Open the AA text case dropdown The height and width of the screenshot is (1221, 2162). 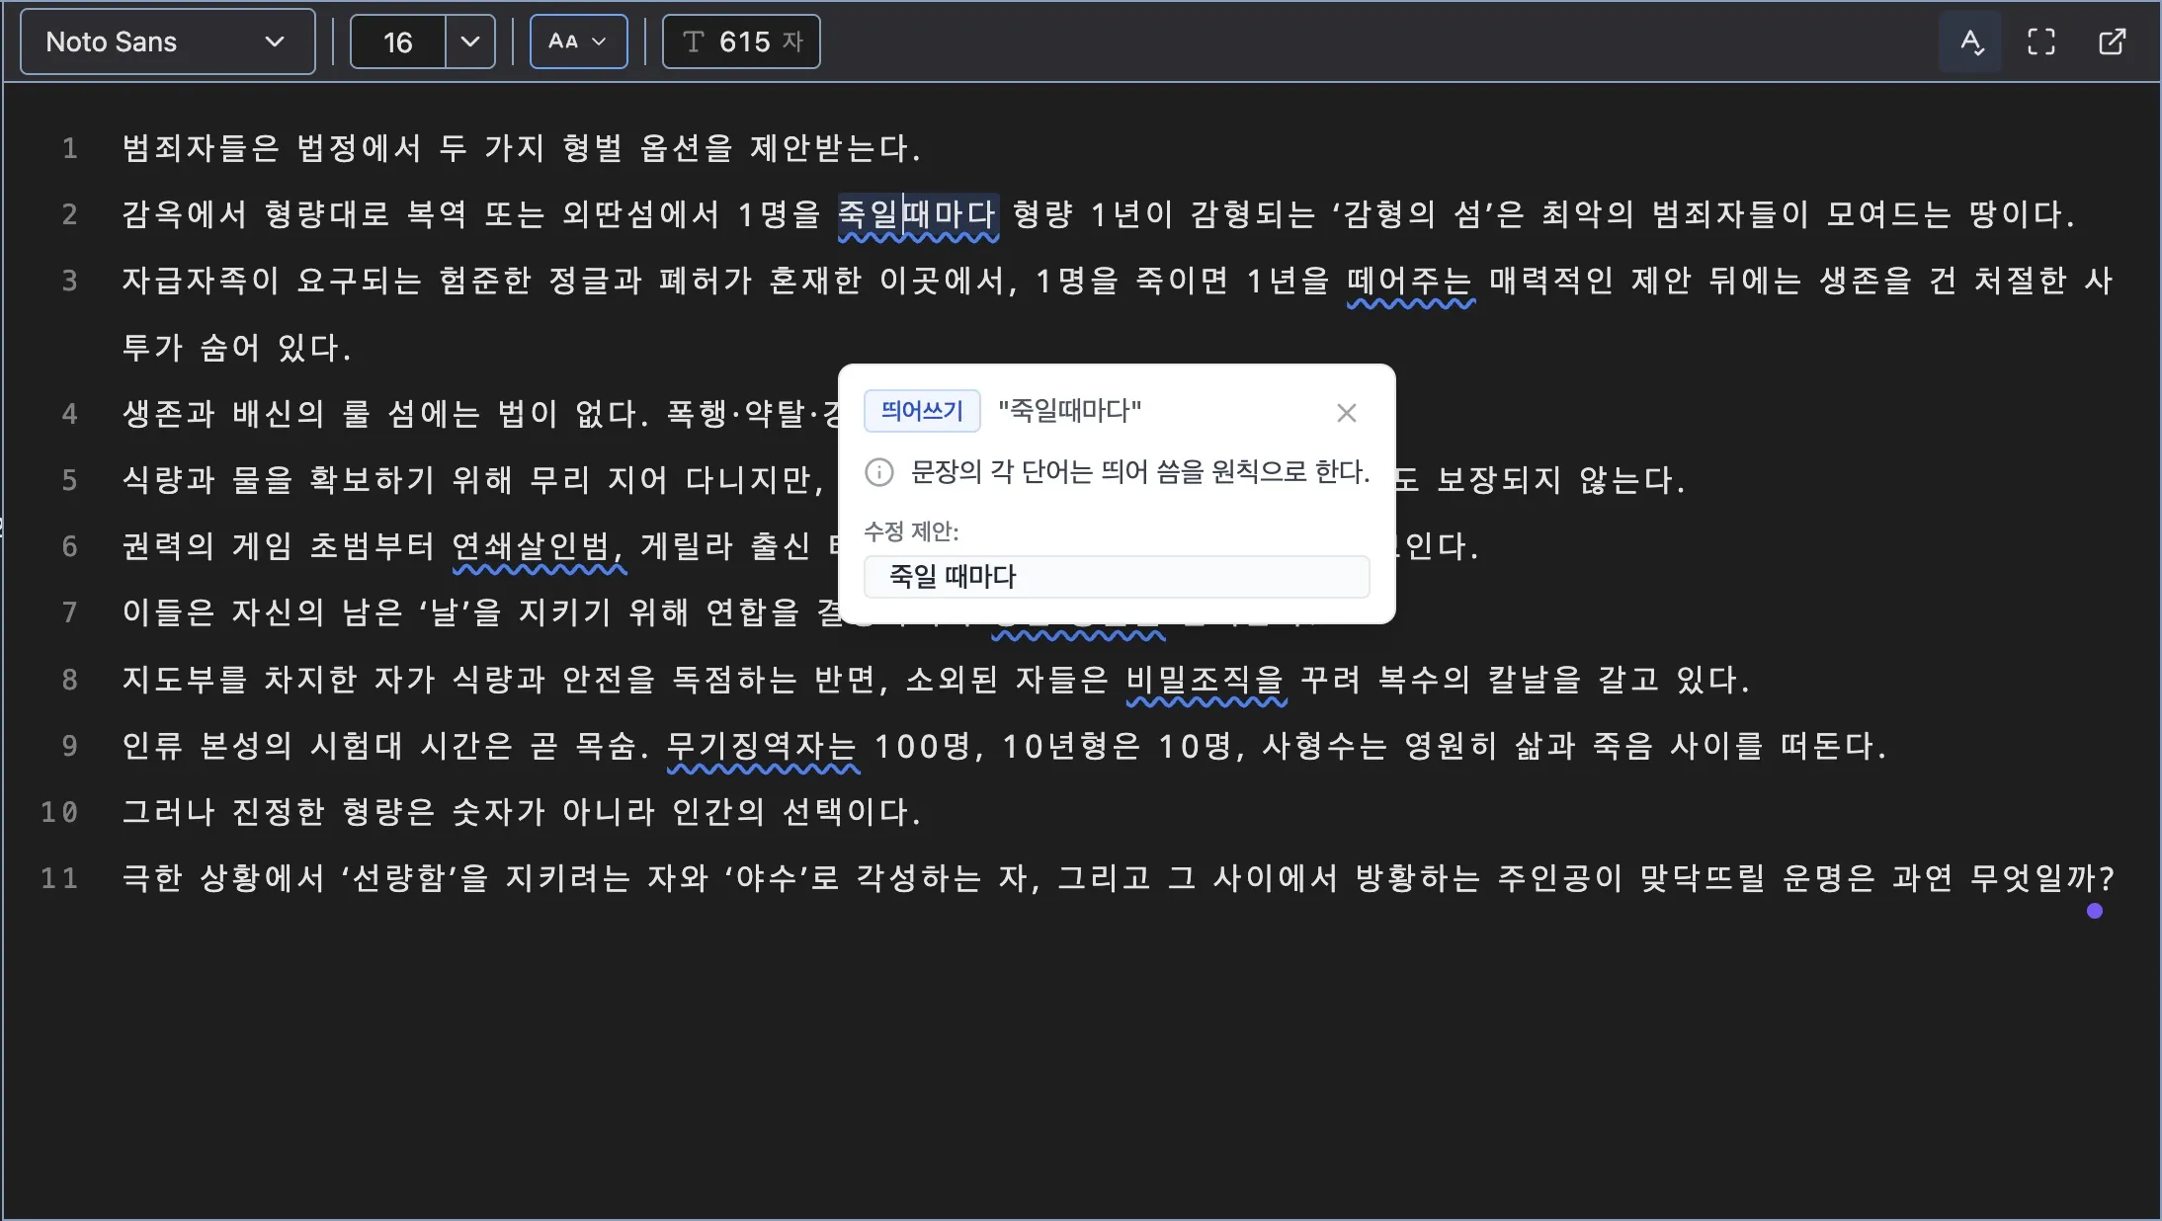[578, 41]
